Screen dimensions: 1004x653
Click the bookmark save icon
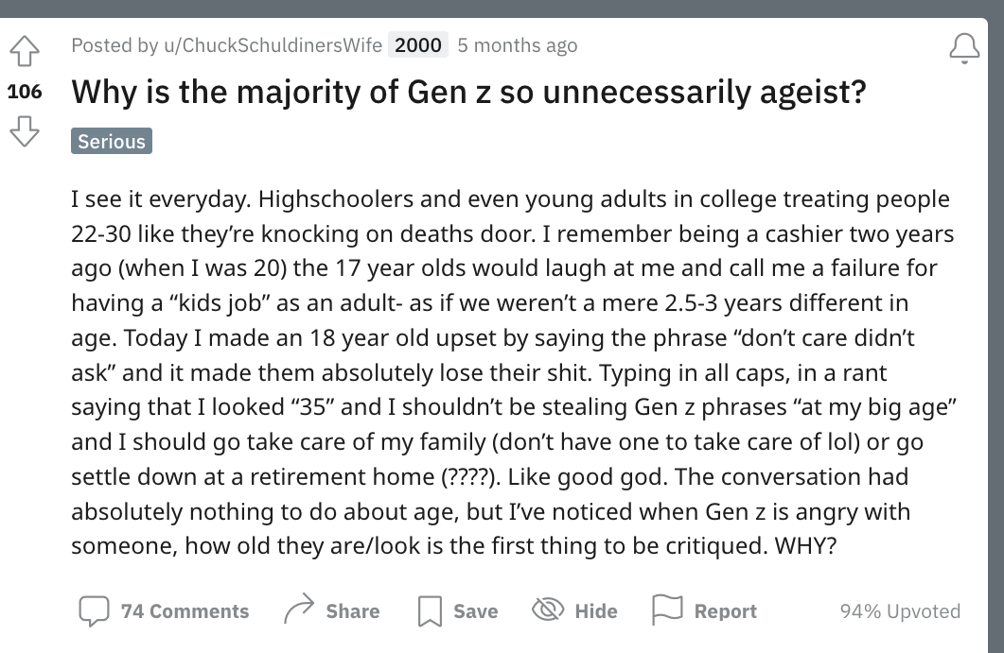pyautogui.click(x=430, y=610)
